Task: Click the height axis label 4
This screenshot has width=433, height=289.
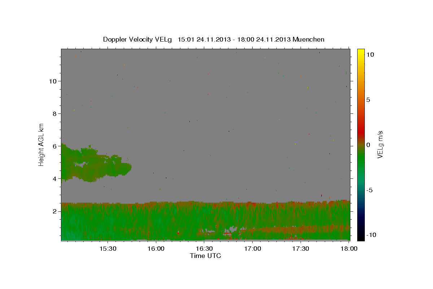Action: pos(54,178)
